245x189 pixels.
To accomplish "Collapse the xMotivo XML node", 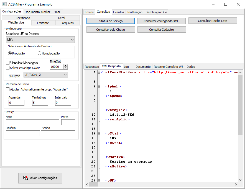I will tap(99, 157).
